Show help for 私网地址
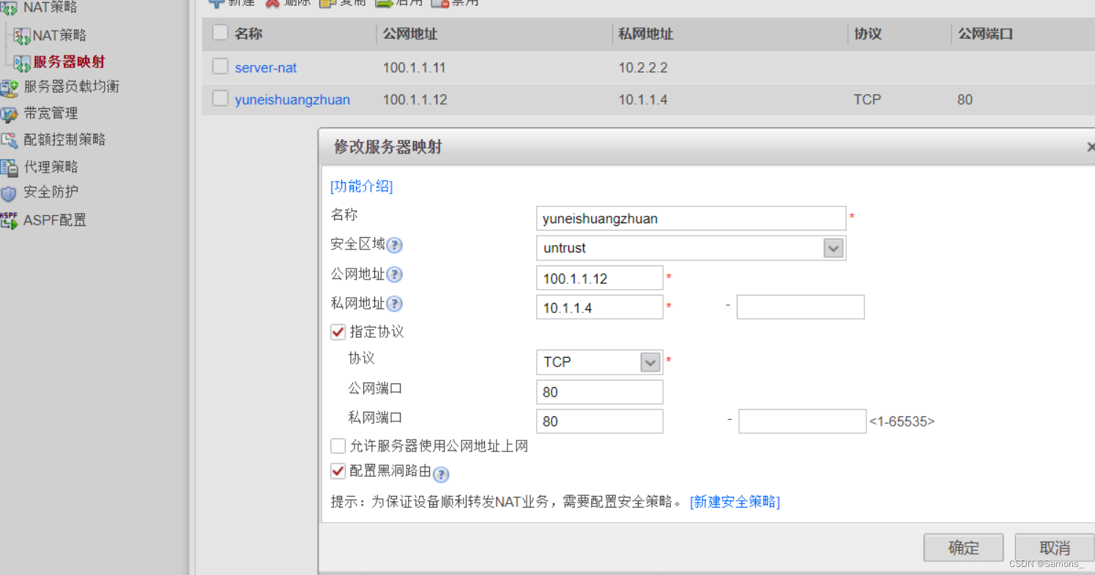1095x575 pixels. click(394, 304)
